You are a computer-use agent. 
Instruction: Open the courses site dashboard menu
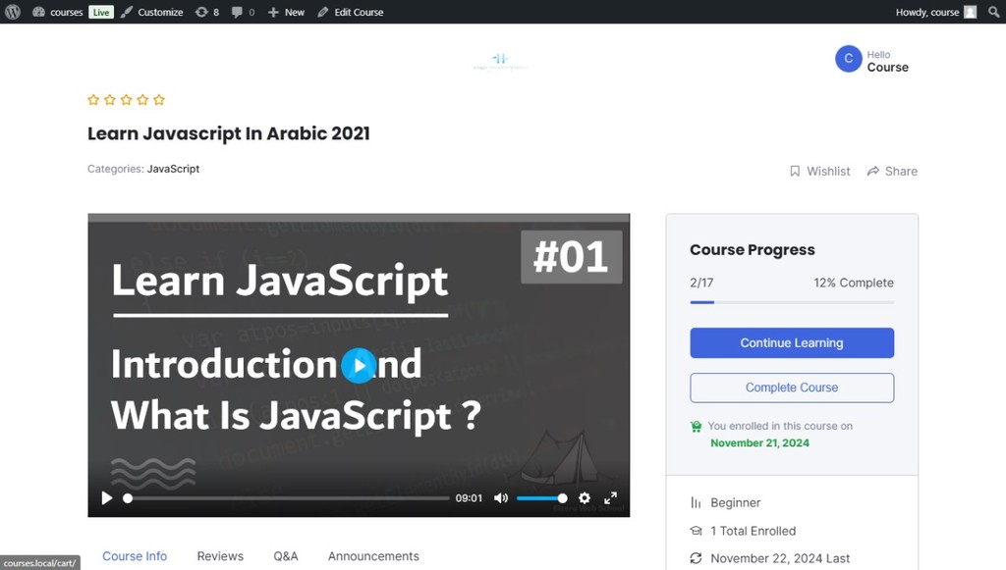58,12
